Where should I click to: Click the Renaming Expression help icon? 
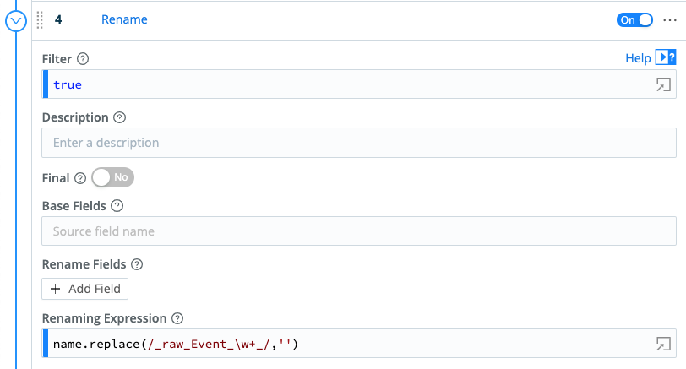tap(177, 318)
